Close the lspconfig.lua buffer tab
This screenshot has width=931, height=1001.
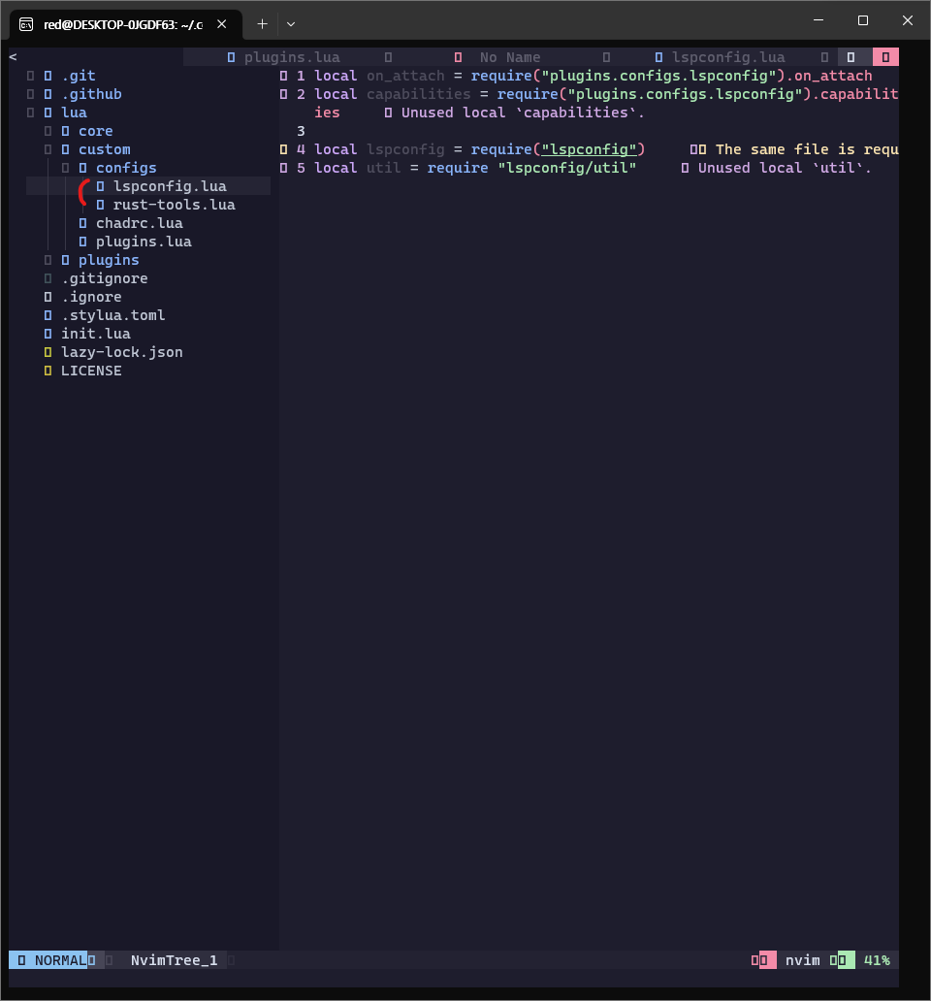click(824, 57)
